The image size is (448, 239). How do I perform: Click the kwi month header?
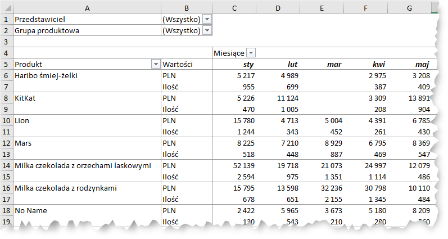coord(365,64)
